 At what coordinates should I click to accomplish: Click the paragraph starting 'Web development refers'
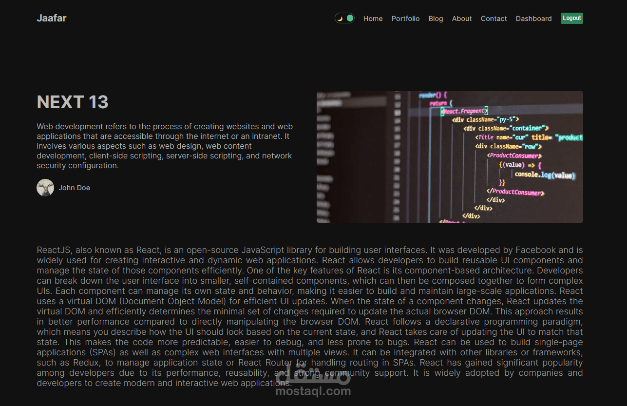tap(165, 146)
